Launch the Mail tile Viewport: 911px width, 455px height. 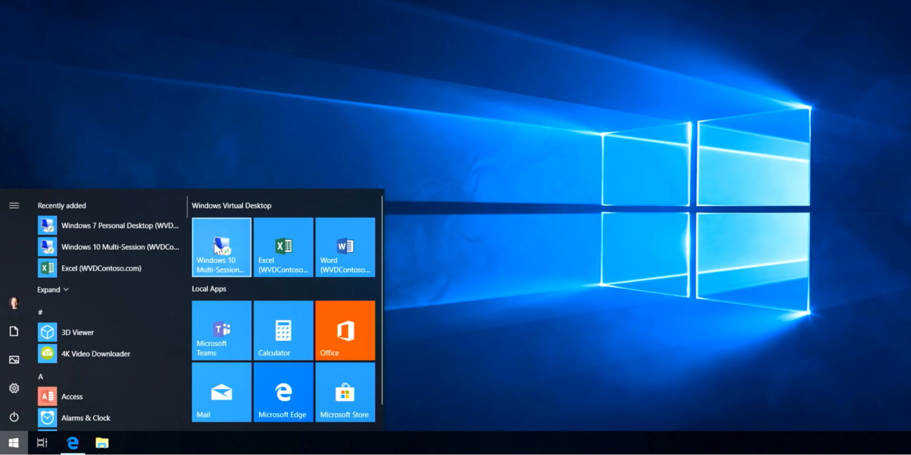[x=221, y=392]
